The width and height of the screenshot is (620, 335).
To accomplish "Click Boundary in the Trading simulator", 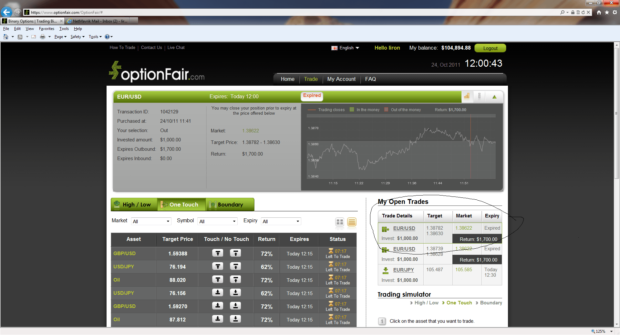I will click(x=491, y=303).
